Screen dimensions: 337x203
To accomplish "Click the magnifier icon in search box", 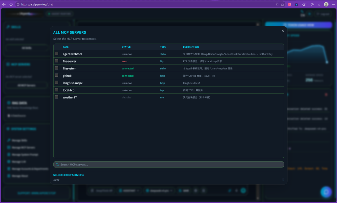I will click(57, 165).
